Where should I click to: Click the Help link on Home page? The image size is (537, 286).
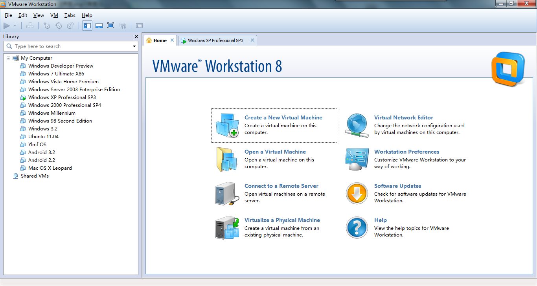pyautogui.click(x=381, y=220)
